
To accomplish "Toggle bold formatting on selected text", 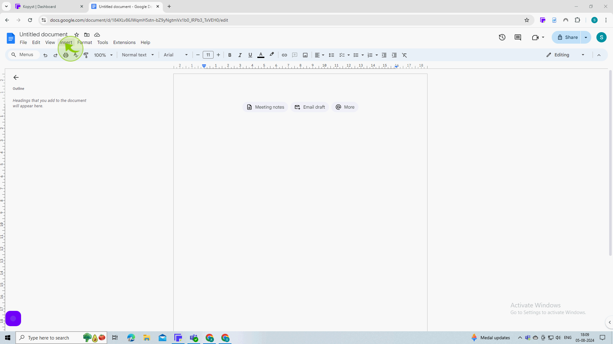I will coord(230,55).
